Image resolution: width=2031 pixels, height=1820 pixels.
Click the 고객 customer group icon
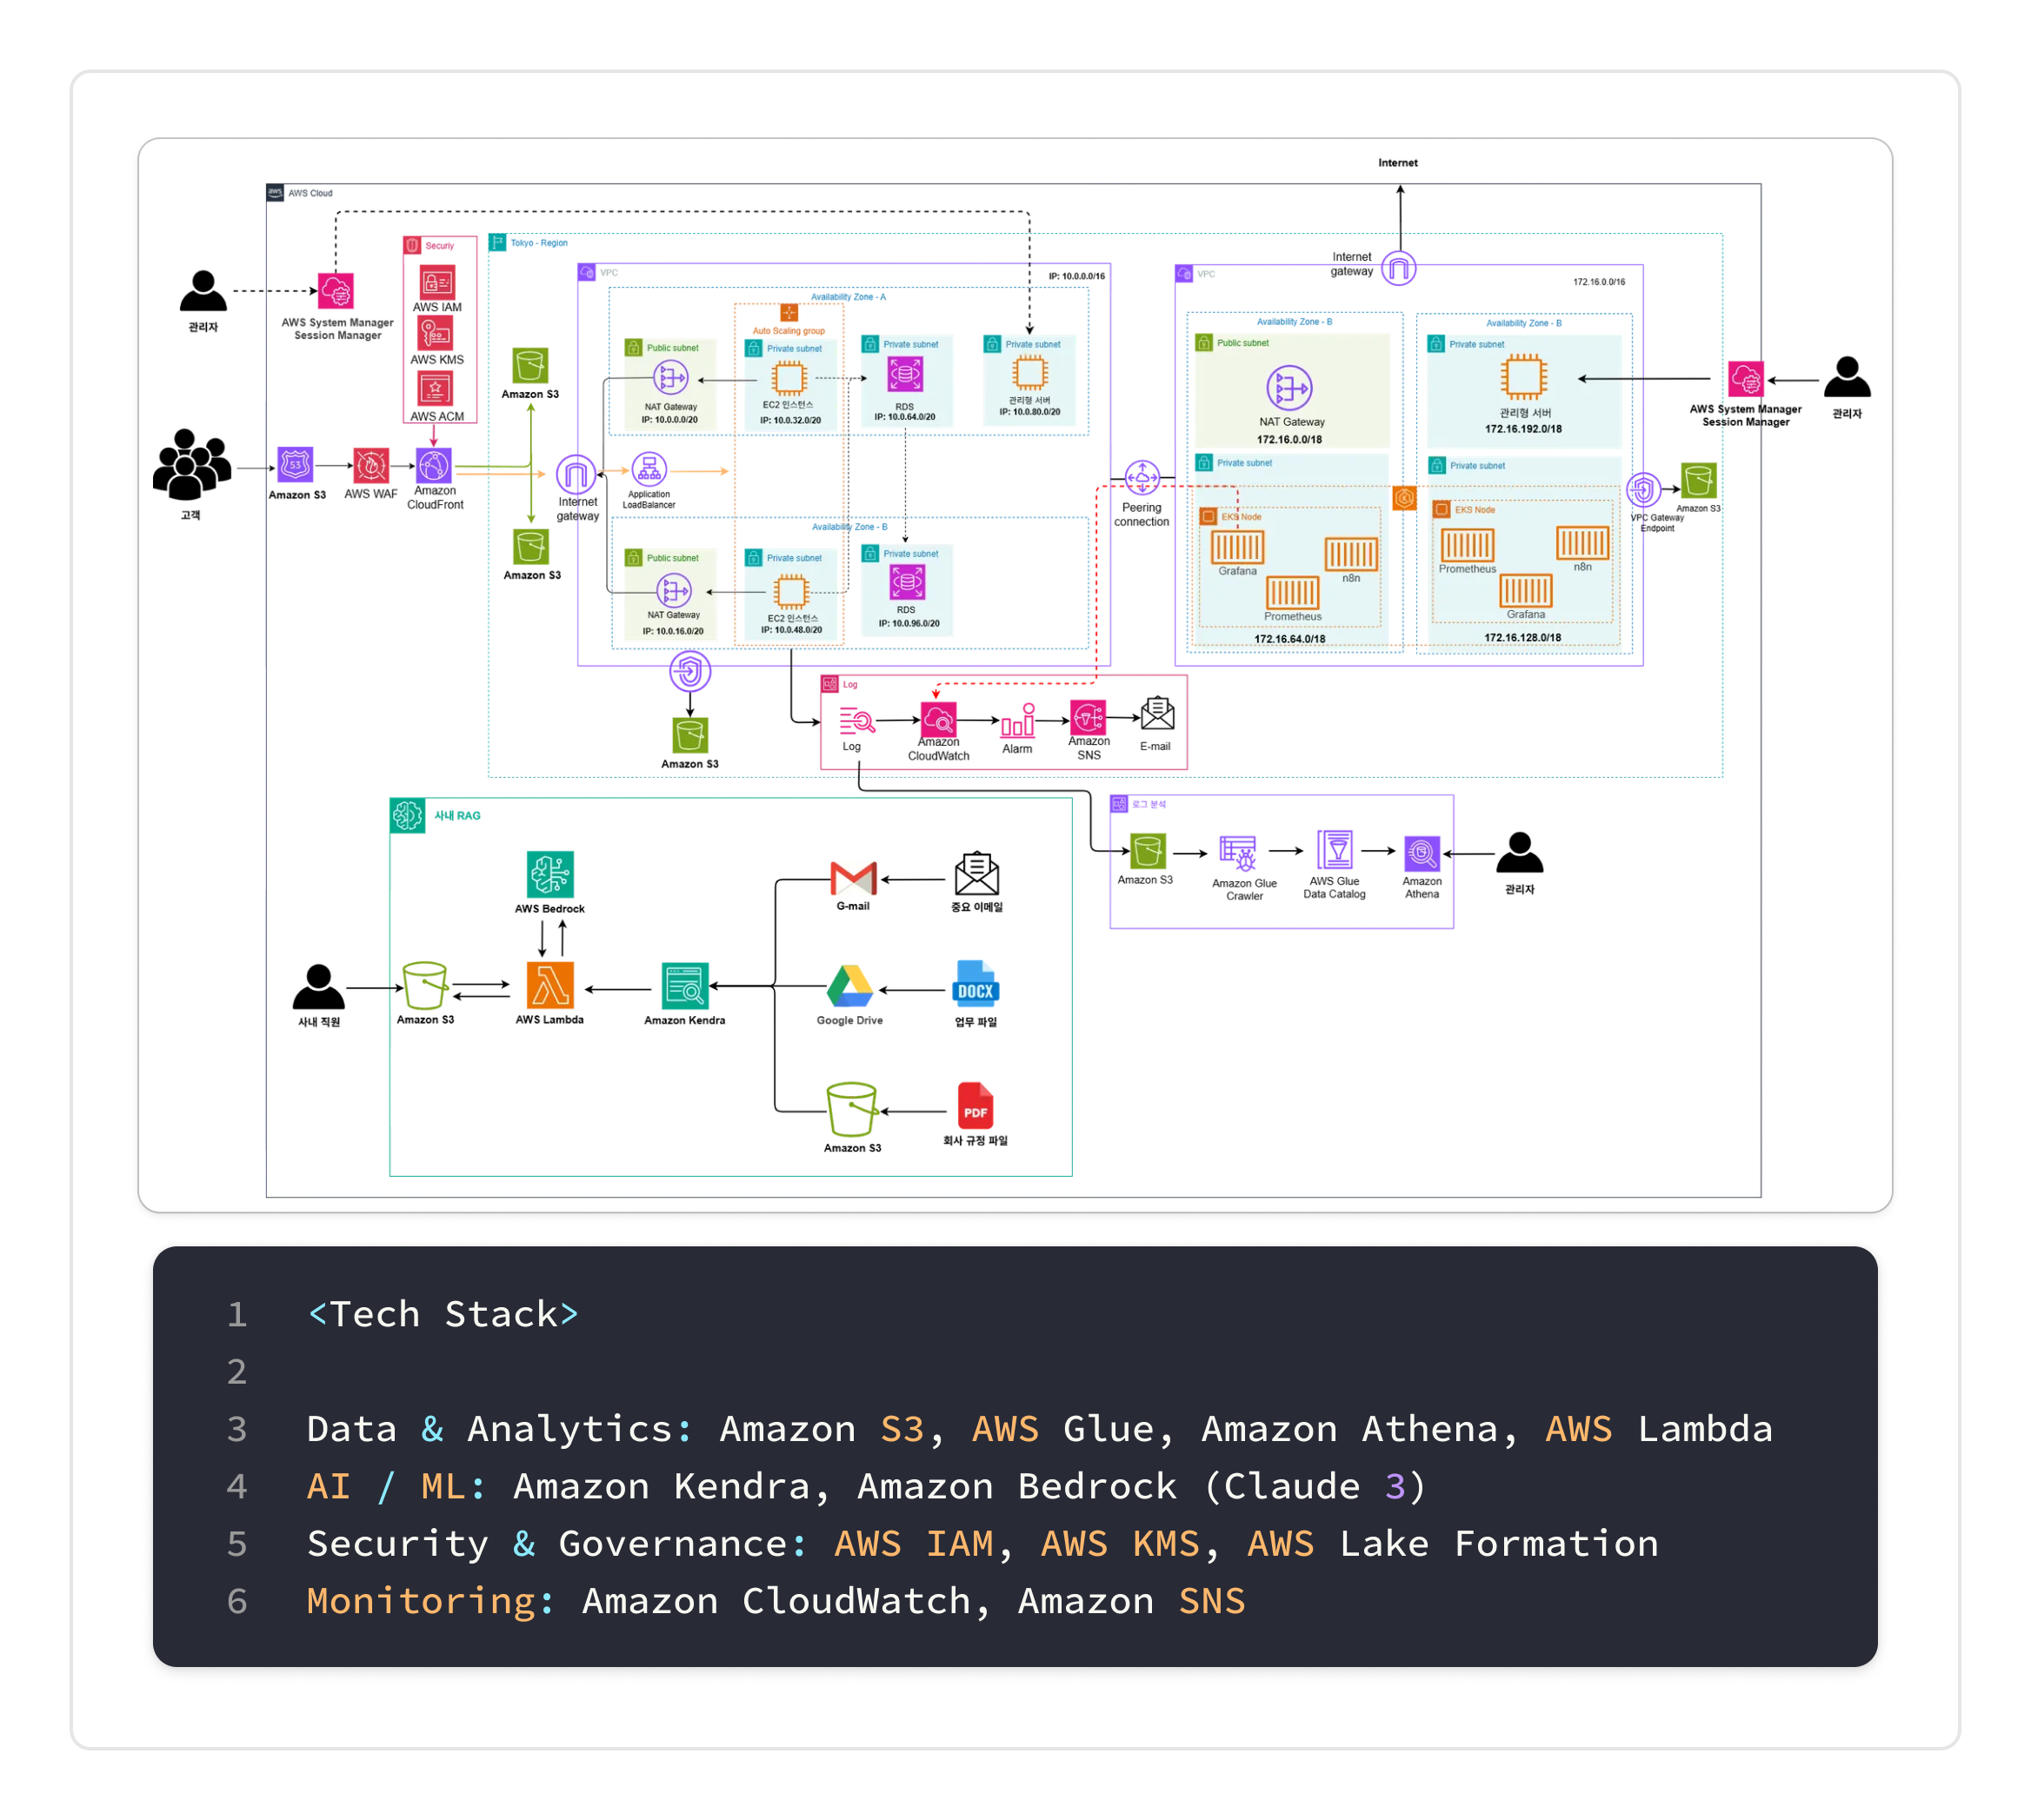tap(191, 463)
